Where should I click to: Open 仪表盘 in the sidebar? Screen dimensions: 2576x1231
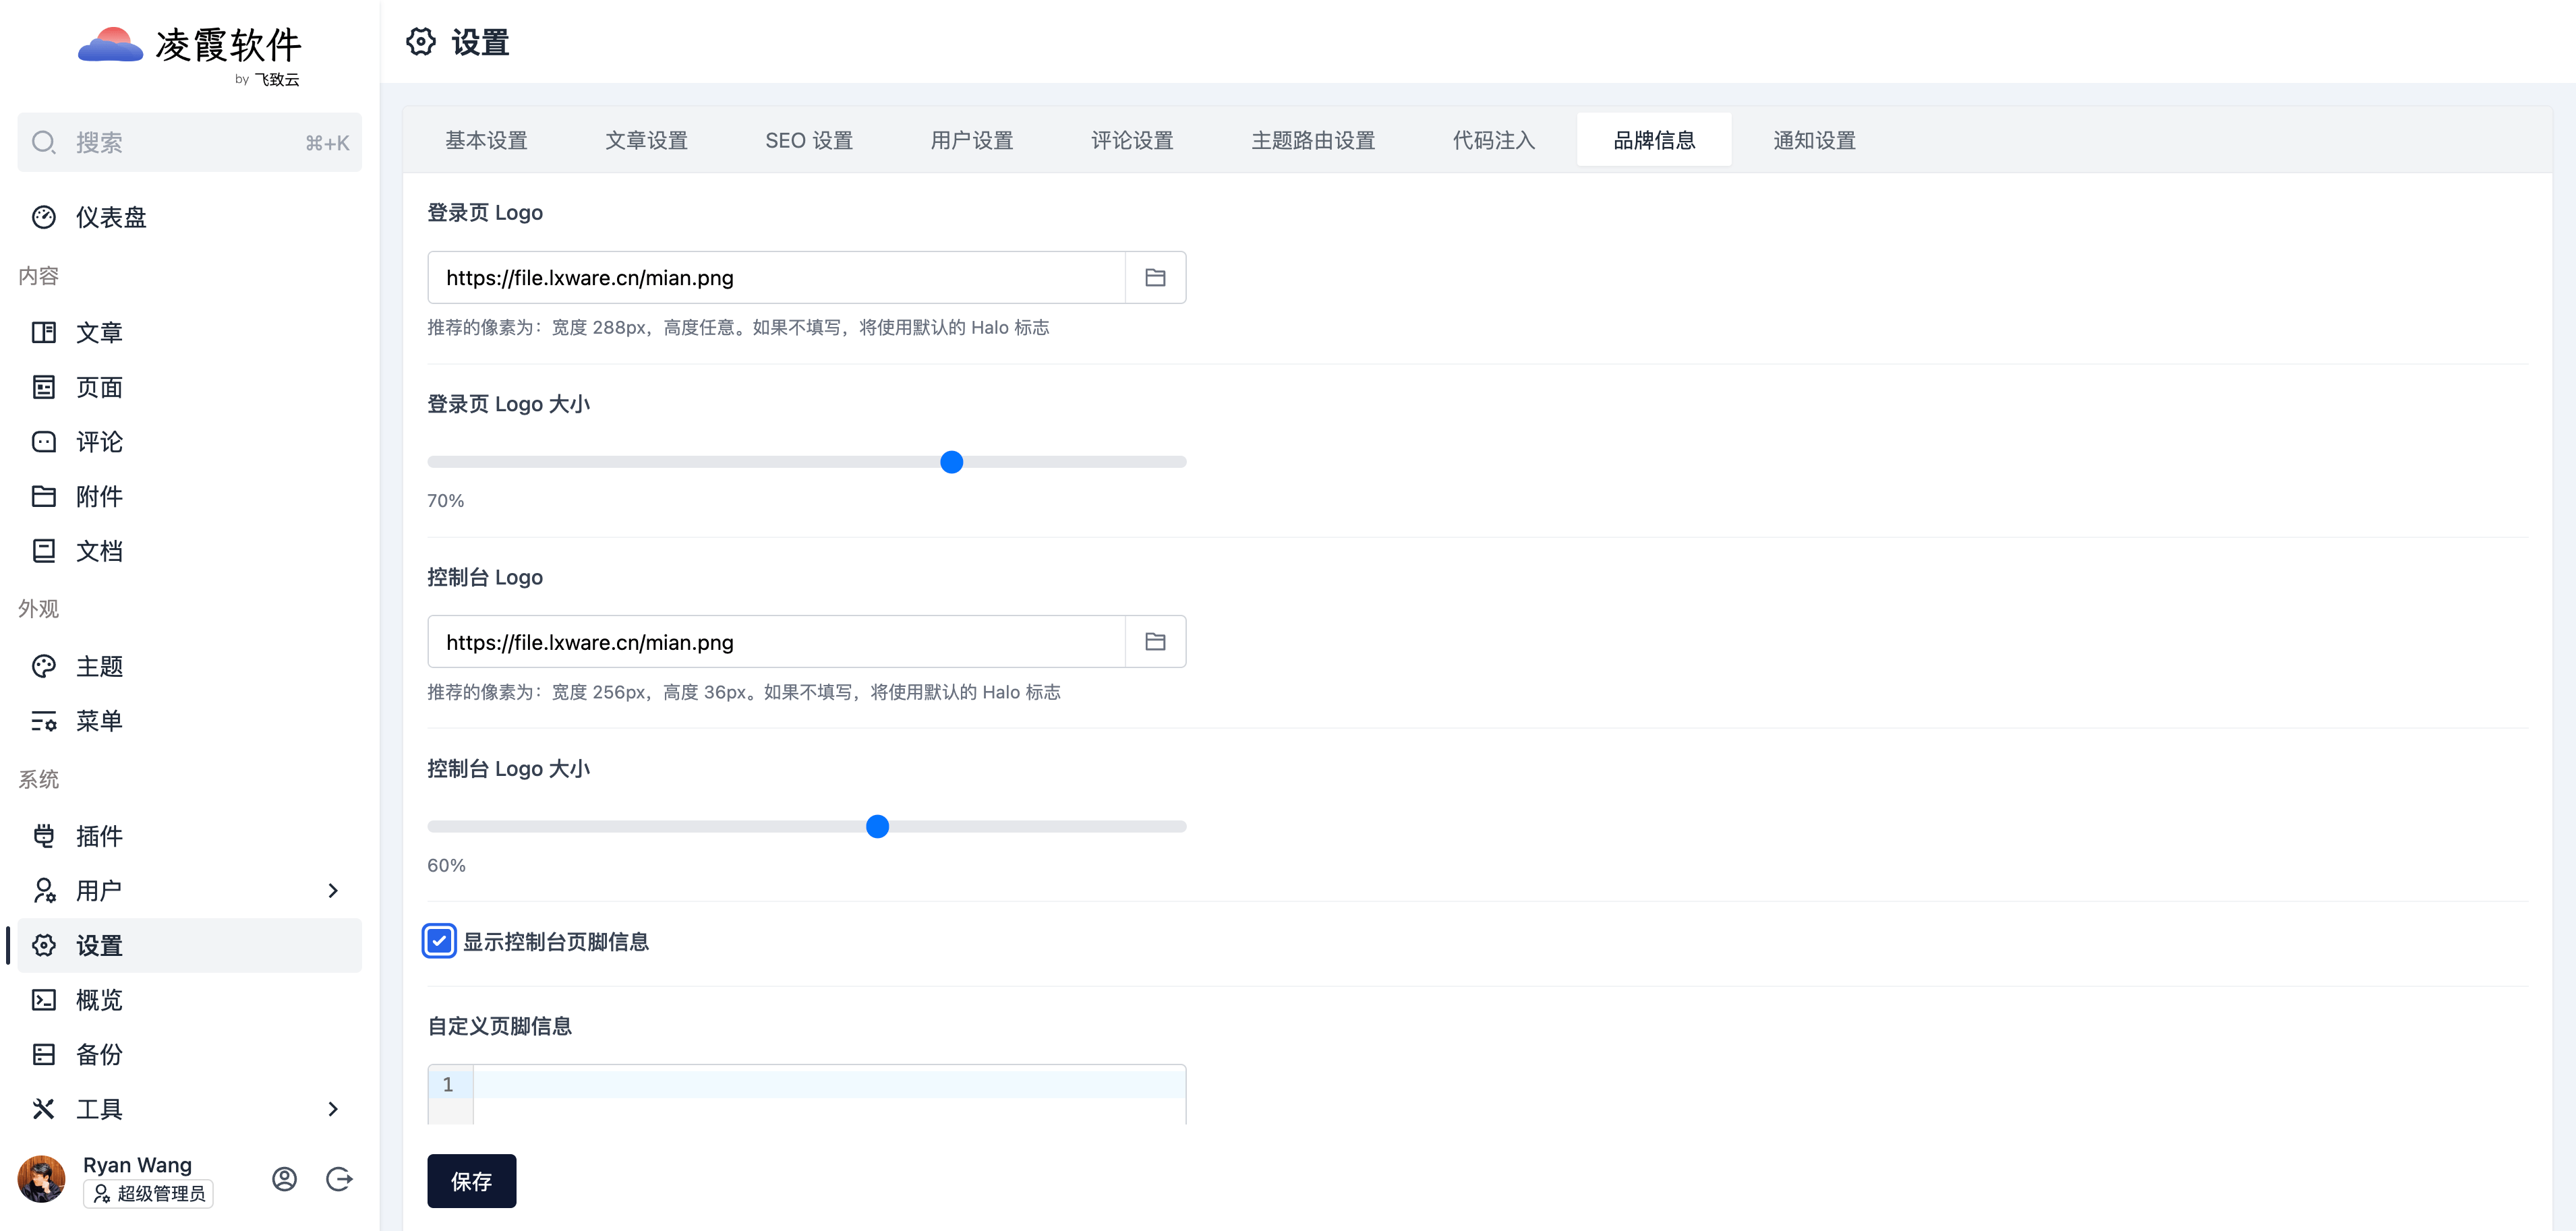point(189,217)
